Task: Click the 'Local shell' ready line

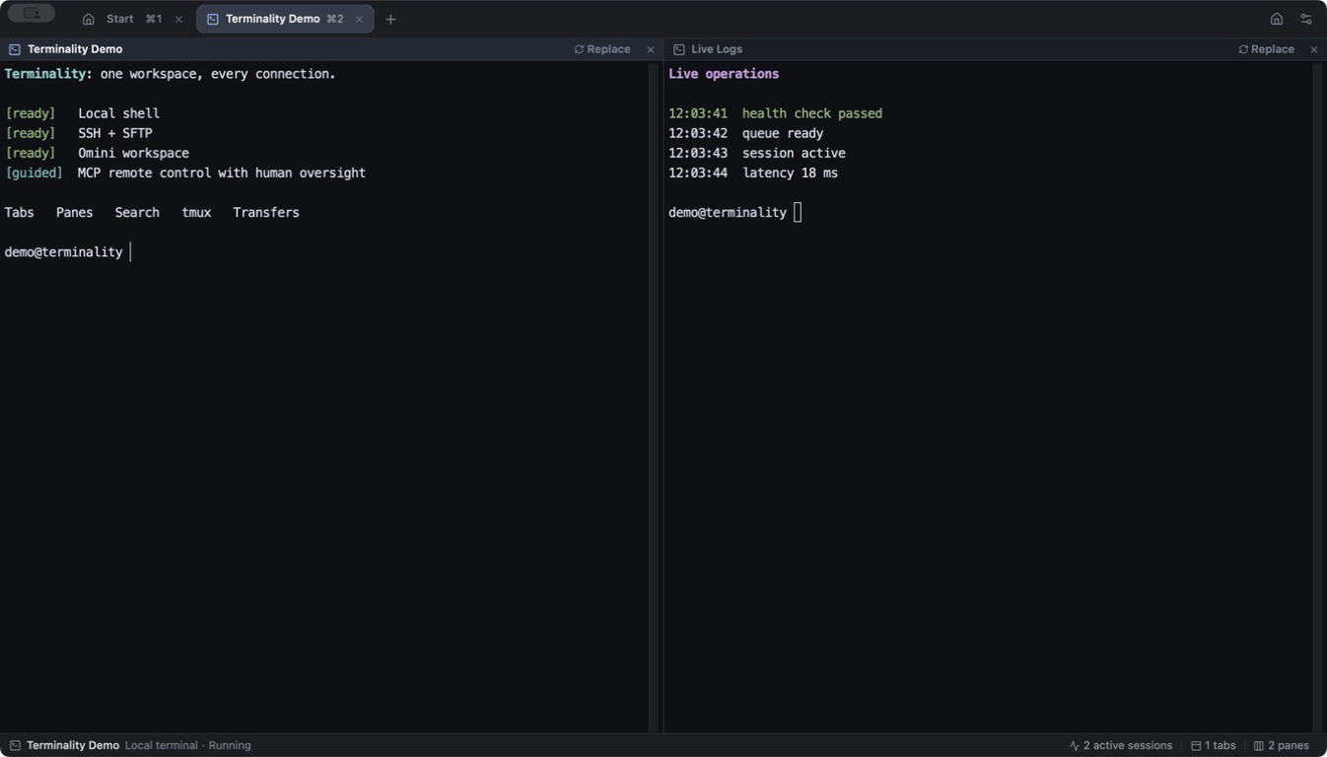Action: (82, 113)
